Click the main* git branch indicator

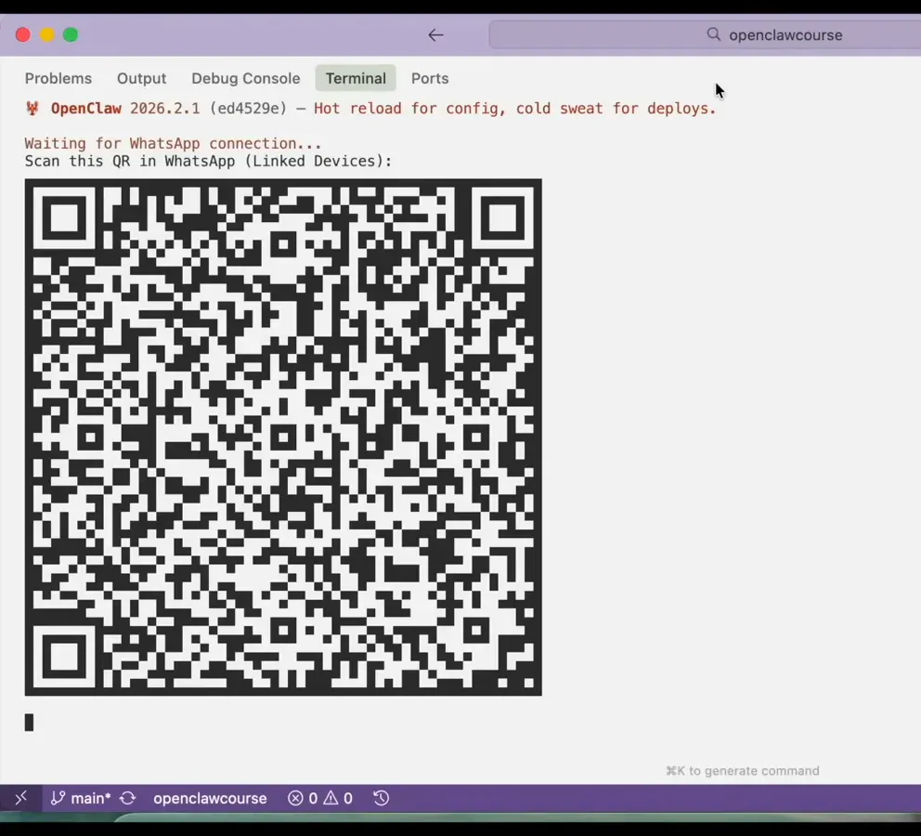point(81,799)
